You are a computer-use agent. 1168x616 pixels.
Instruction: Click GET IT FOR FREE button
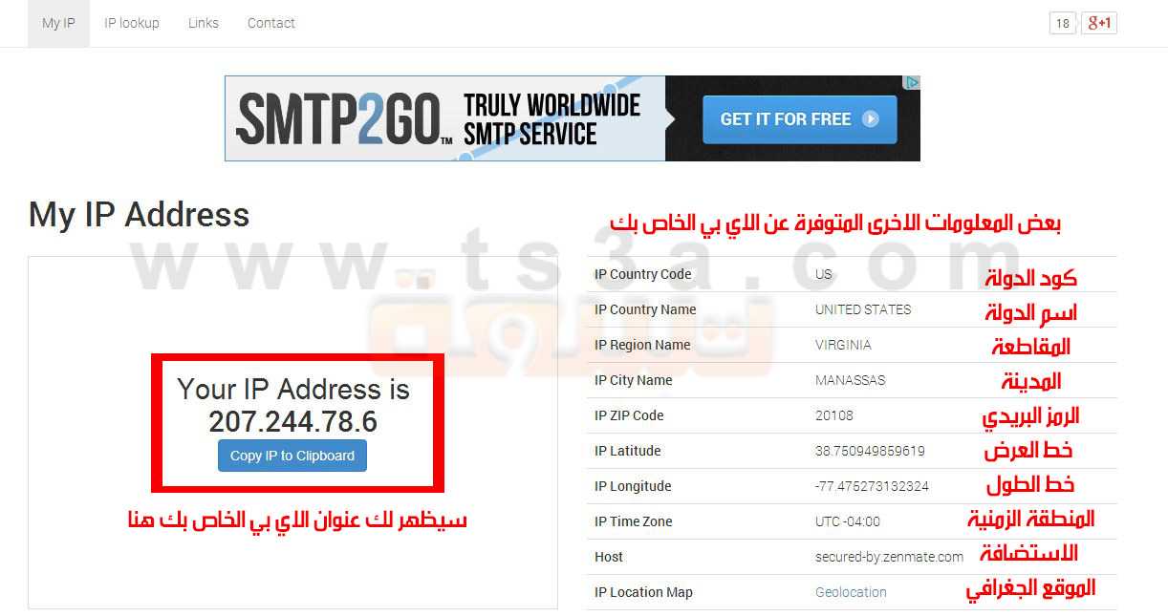tap(800, 119)
